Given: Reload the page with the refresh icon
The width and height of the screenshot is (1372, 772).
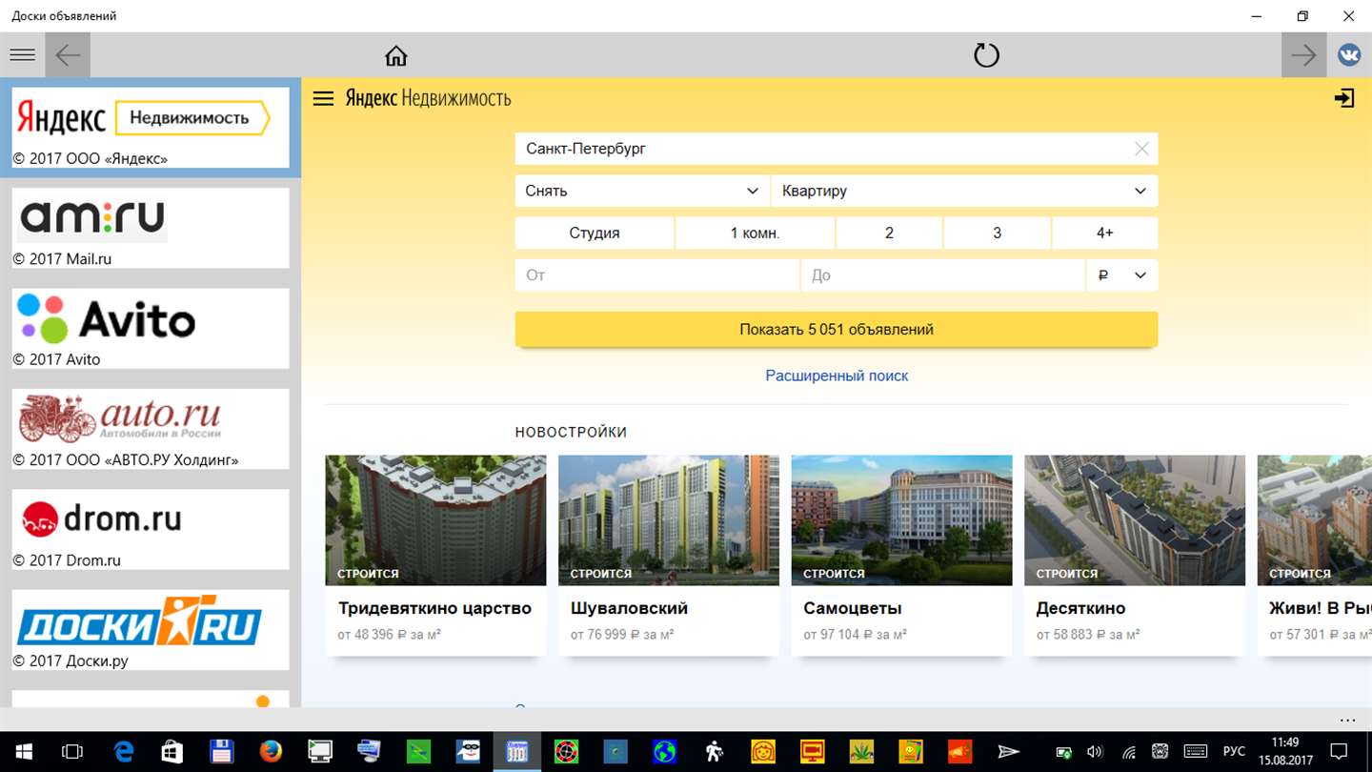Looking at the screenshot, I should point(986,55).
